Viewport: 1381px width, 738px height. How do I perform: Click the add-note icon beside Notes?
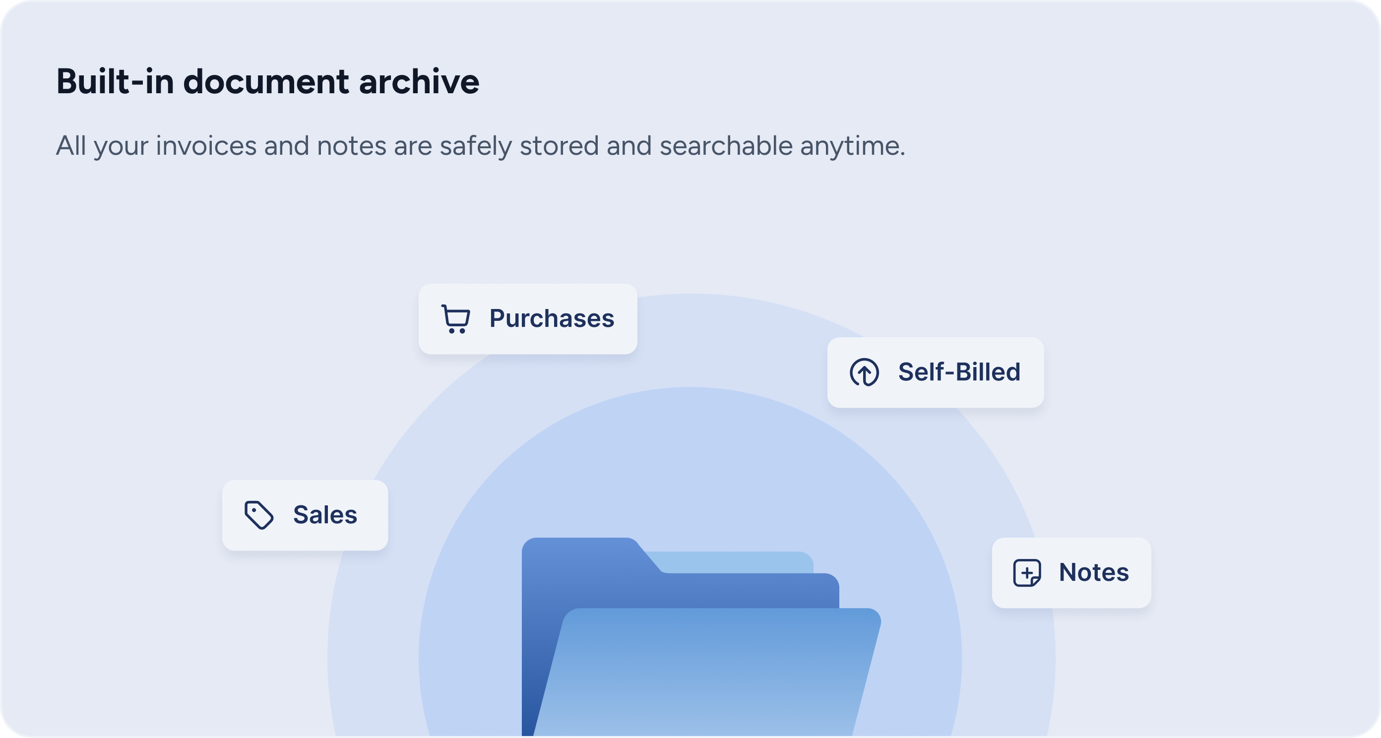pyautogui.click(x=1027, y=572)
